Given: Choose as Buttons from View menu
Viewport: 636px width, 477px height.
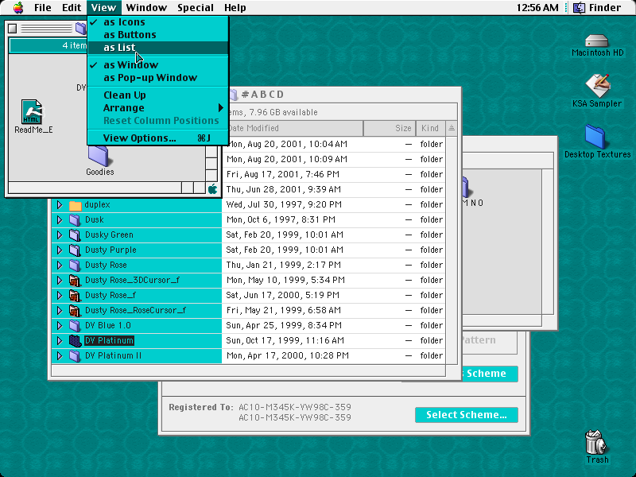Looking at the screenshot, I should tap(158, 35).
